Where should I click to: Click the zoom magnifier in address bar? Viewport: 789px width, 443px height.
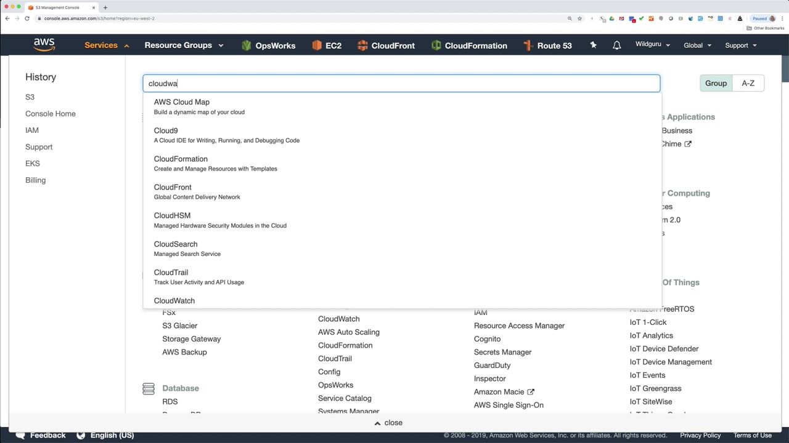tap(570, 18)
